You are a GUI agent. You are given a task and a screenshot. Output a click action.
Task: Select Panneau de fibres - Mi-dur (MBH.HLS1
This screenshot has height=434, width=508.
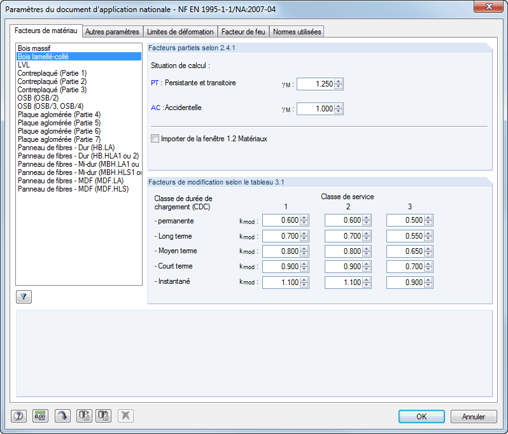(79, 172)
